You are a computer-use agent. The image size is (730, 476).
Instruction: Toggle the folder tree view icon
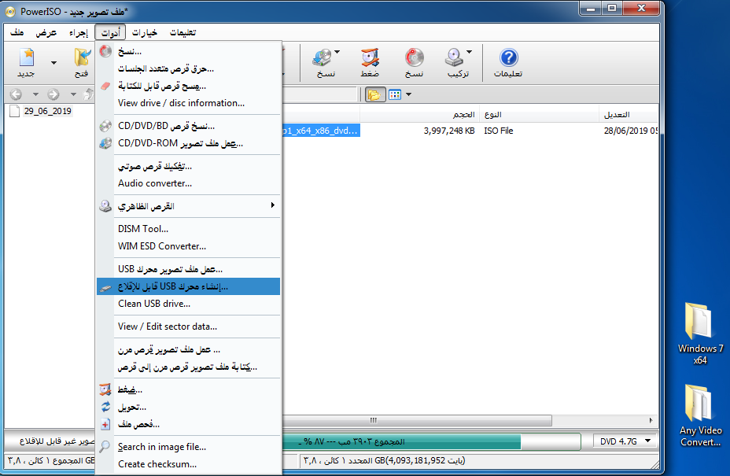374,94
